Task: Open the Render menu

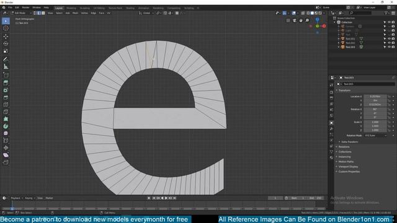Action: point(25,8)
